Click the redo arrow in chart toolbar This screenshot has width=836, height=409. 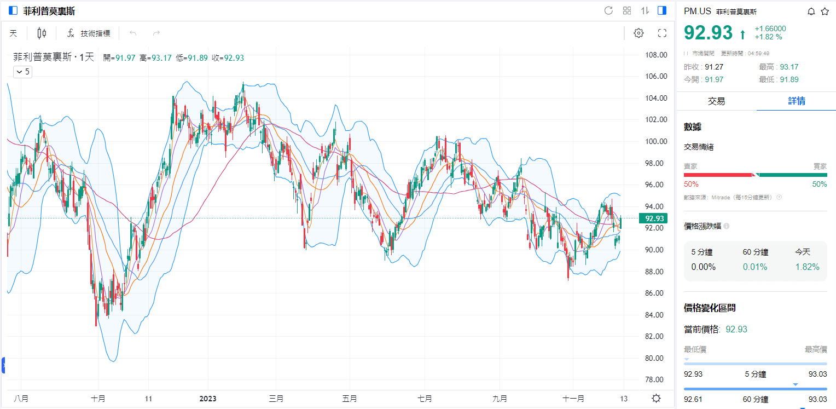point(156,33)
